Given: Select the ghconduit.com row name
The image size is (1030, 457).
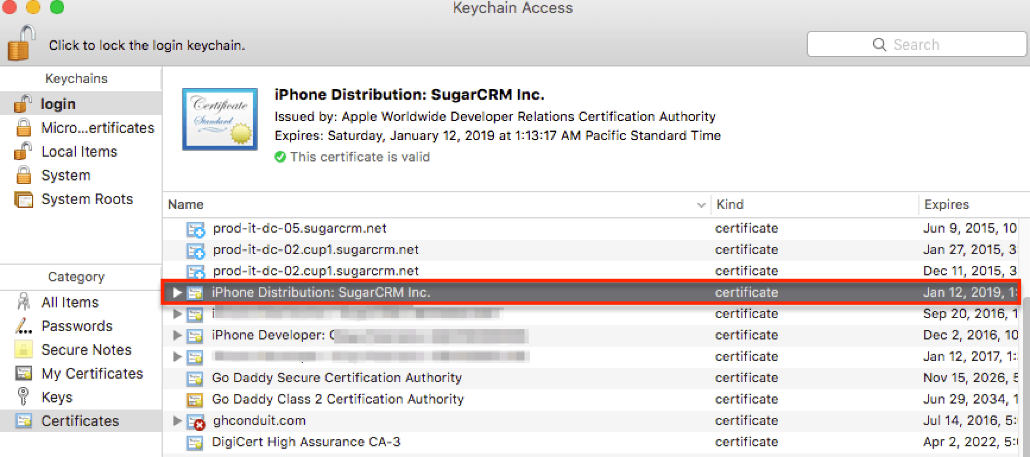Looking at the screenshot, I should pyautogui.click(x=259, y=420).
